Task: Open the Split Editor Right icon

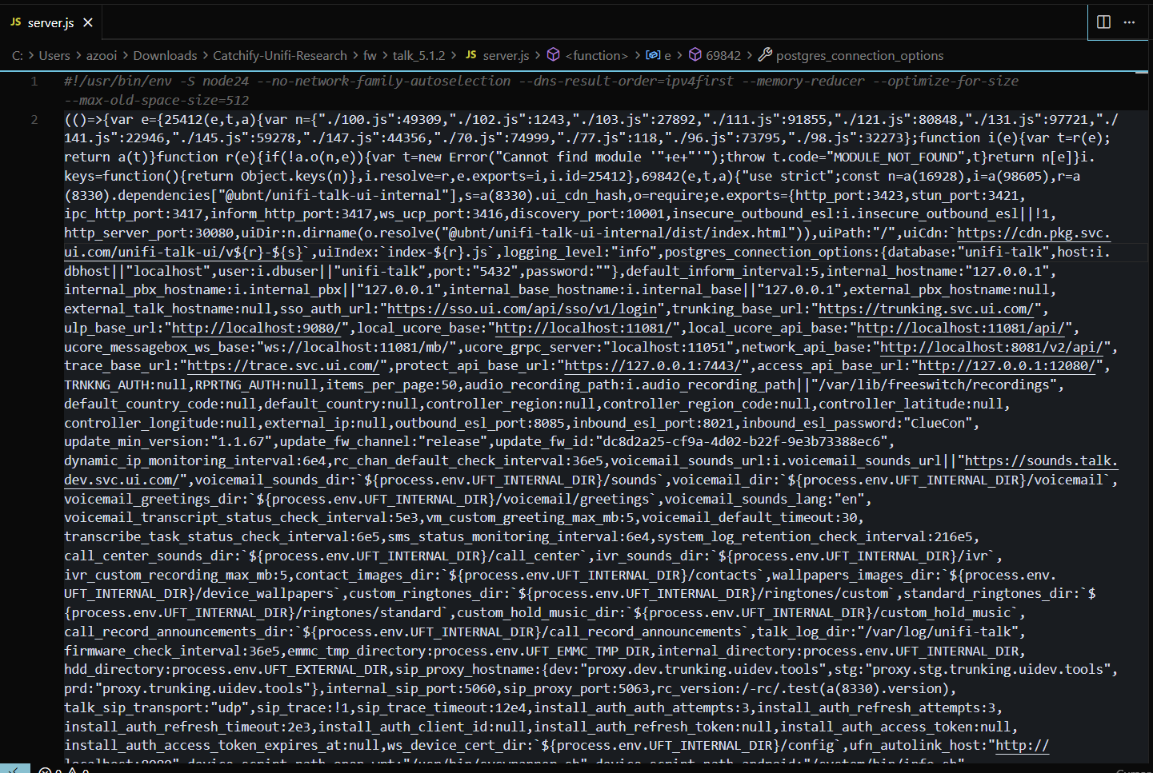Action: (1103, 22)
